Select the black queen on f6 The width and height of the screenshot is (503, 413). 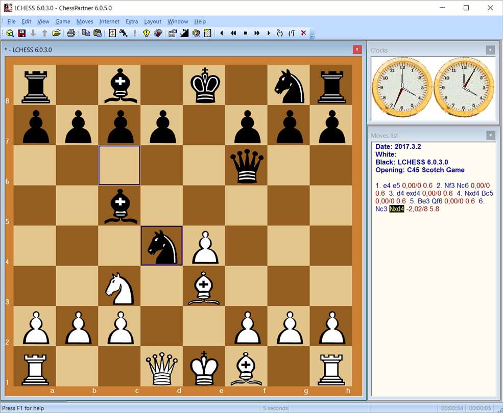coord(246,165)
